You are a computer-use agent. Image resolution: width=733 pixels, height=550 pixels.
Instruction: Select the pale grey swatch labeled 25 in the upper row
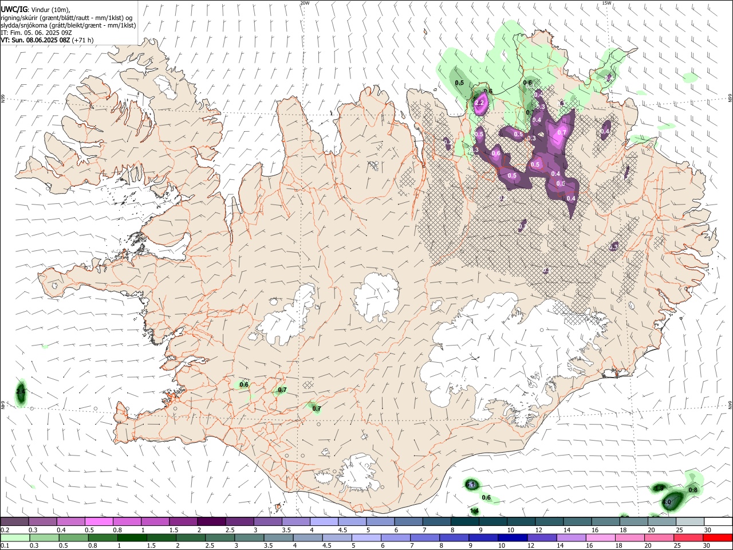click(x=689, y=521)
